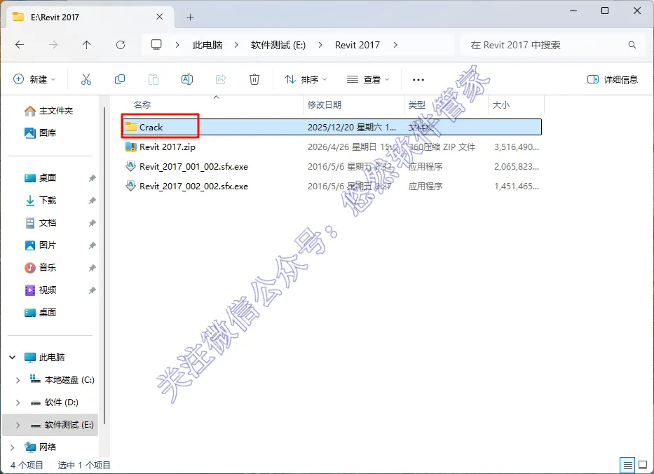Select 软件测试 (E:) drive in sidebar
Viewport: 654px width, 474px height.
tap(50, 425)
